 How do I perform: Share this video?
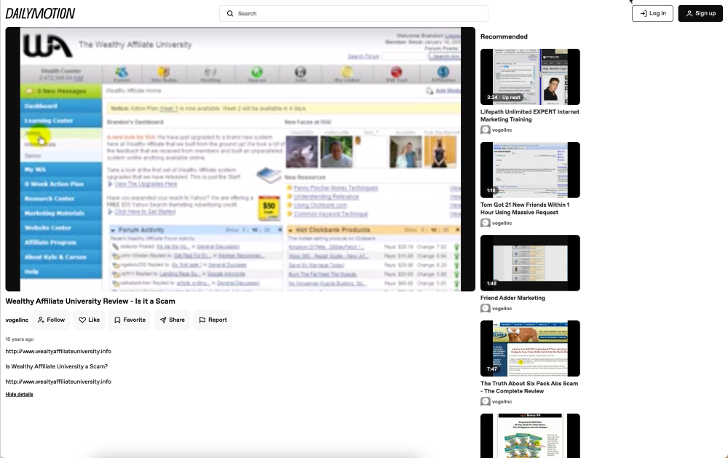(x=172, y=320)
